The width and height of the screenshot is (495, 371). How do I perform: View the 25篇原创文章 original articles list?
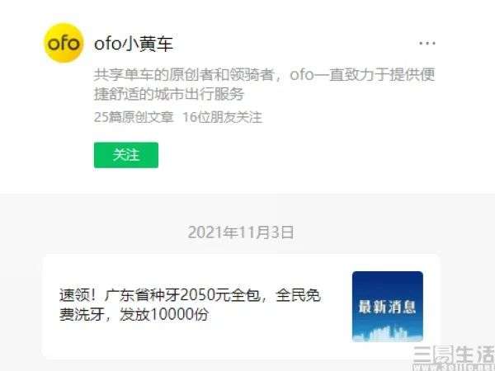tap(134, 117)
